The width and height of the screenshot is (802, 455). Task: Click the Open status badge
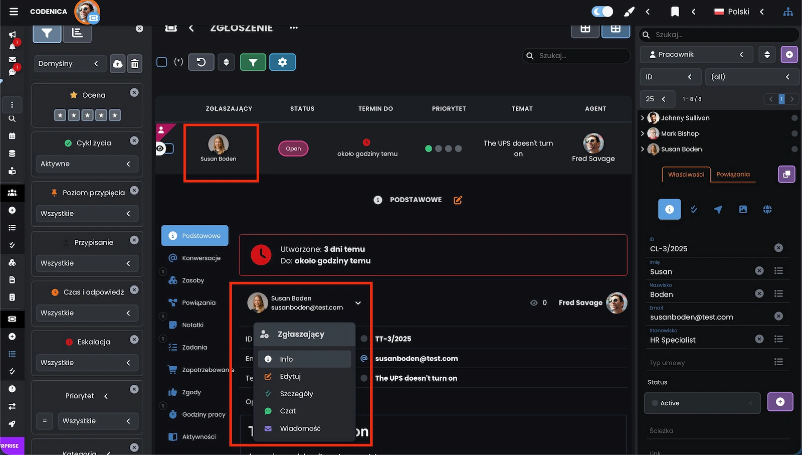coord(293,148)
